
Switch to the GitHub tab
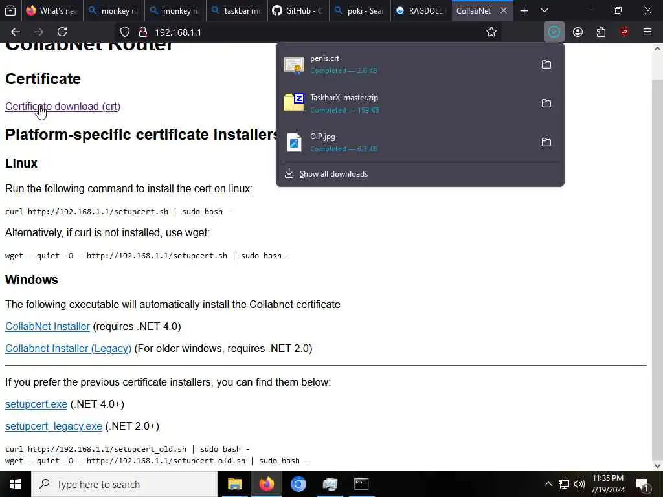click(298, 11)
